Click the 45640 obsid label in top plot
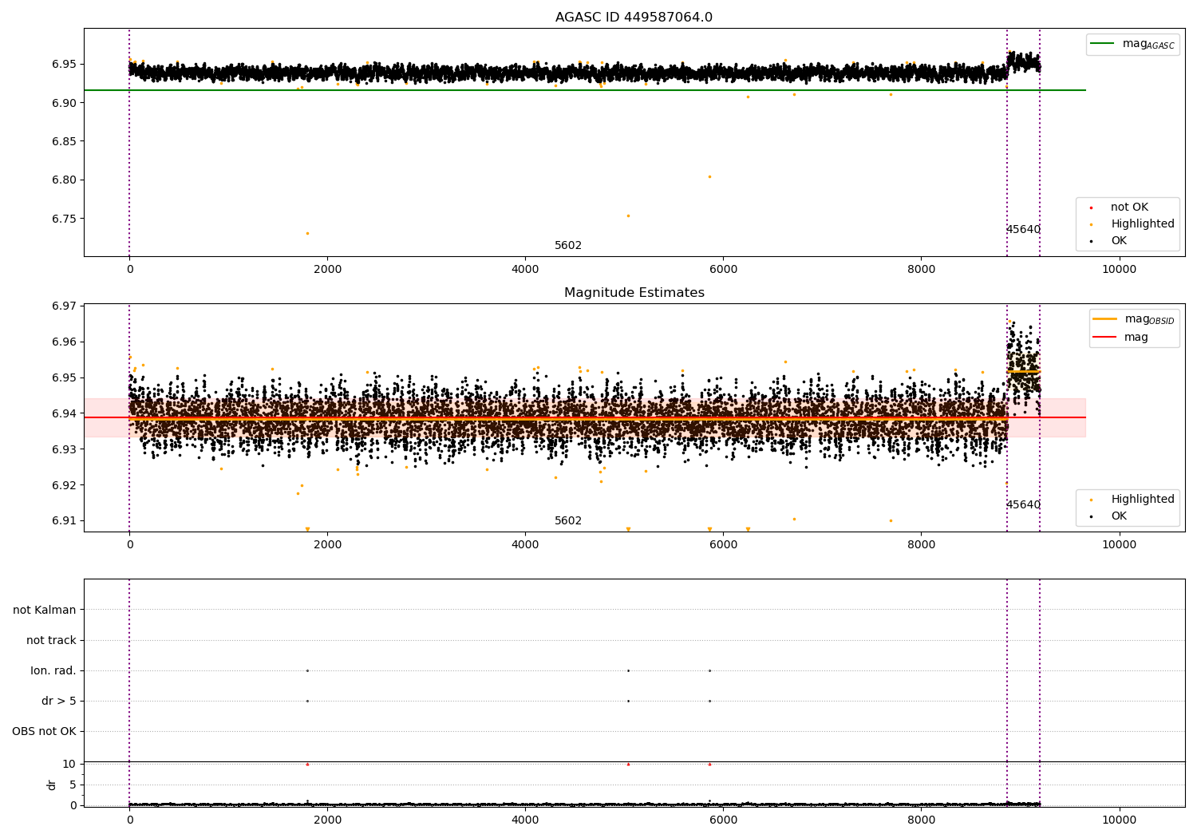The image size is (1197, 838). pos(1023,230)
